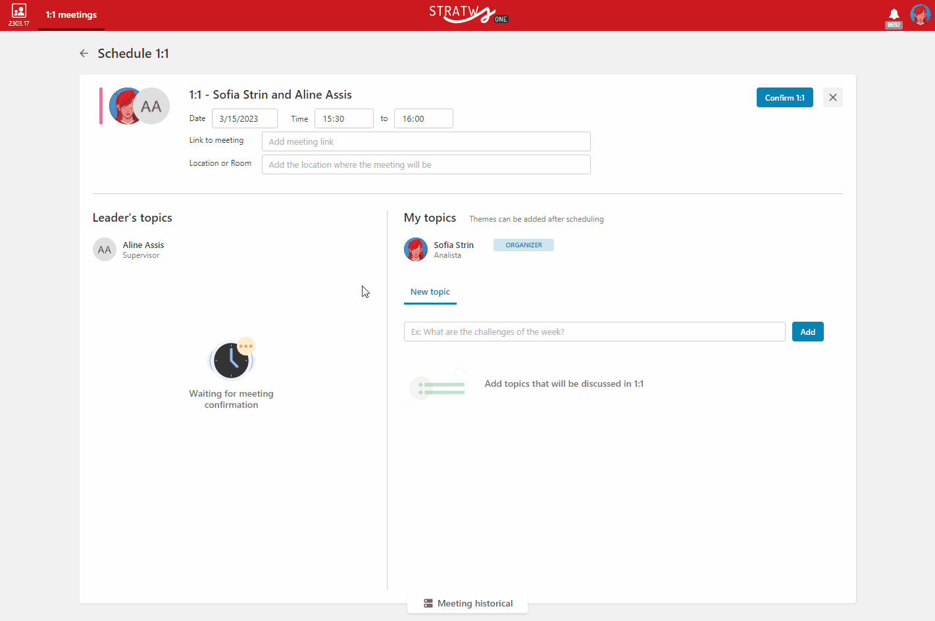Image resolution: width=935 pixels, height=621 pixels.
Task: Add the new topic
Action: [808, 332]
